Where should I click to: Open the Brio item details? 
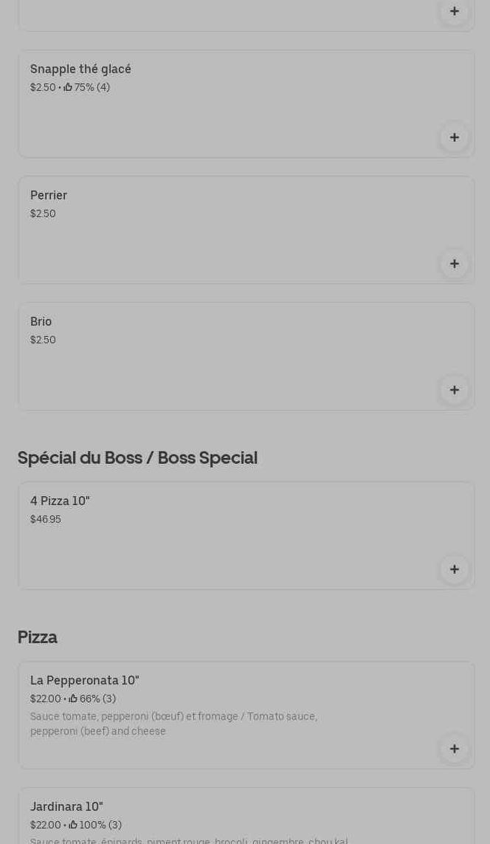[41, 322]
